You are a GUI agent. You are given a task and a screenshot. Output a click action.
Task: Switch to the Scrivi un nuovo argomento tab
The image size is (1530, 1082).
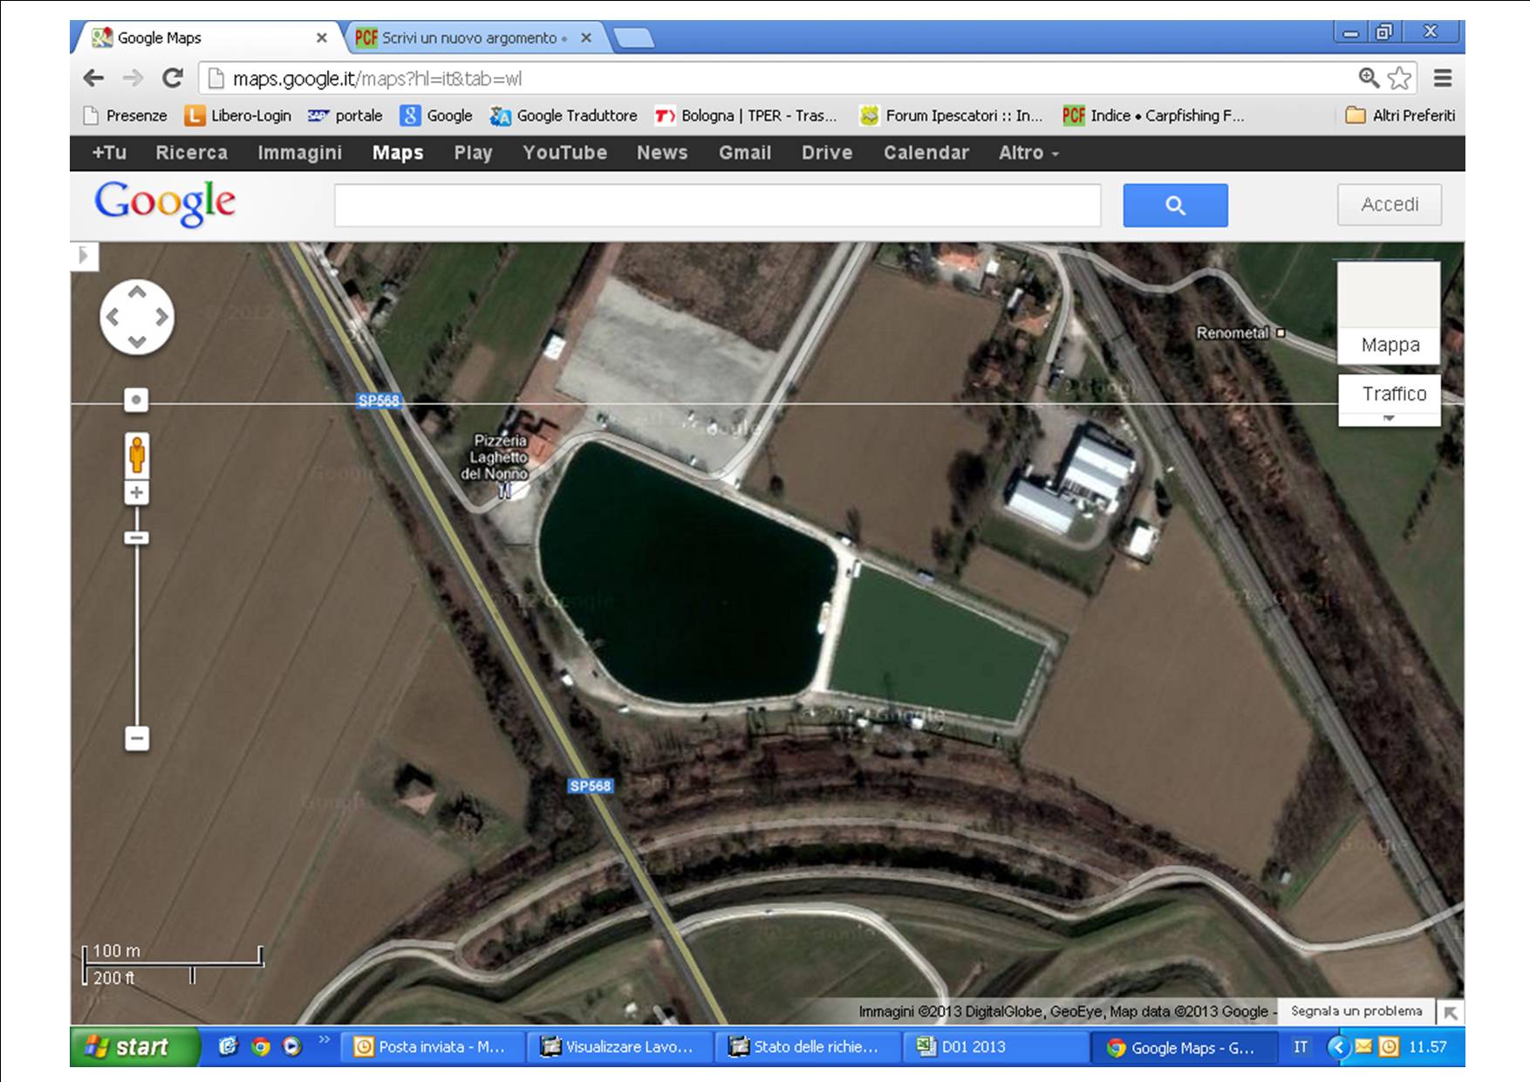(468, 38)
